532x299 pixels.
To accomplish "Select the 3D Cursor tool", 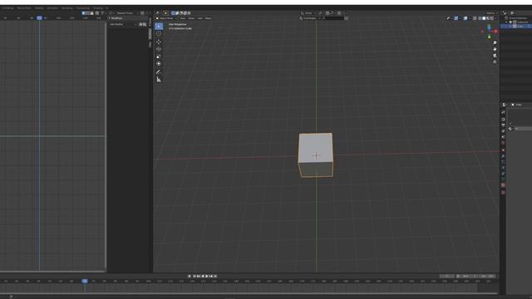I will pos(159,34).
